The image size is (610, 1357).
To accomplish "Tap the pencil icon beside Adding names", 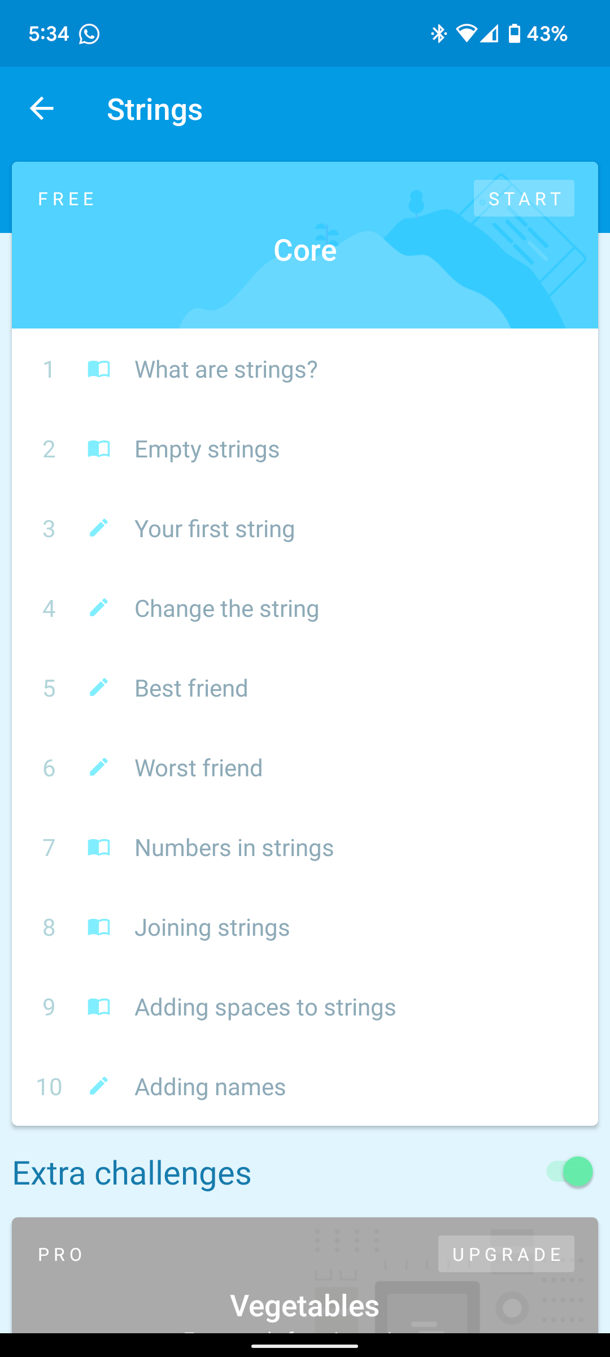I will point(99,1086).
